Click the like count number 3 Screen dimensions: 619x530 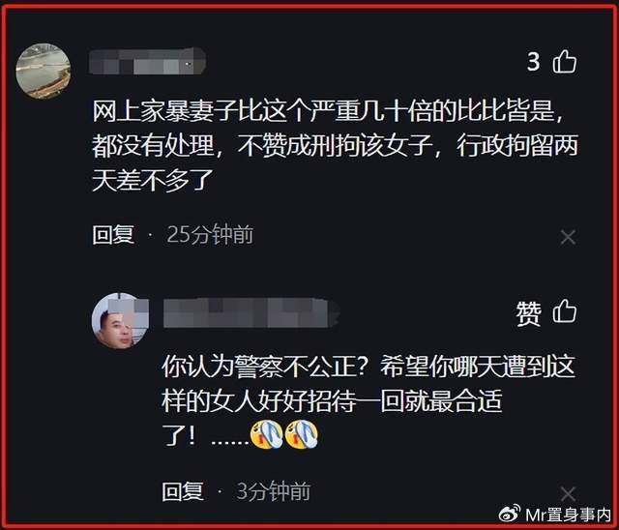(533, 62)
